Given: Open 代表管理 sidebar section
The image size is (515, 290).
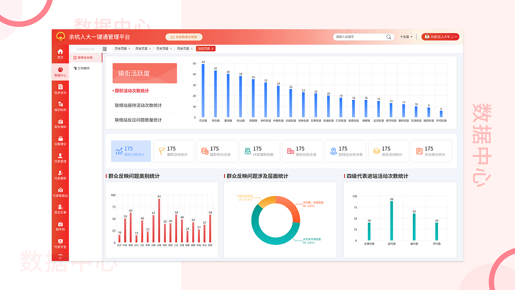Looking at the screenshot, I should pyautogui.click(x=60, y=158).
